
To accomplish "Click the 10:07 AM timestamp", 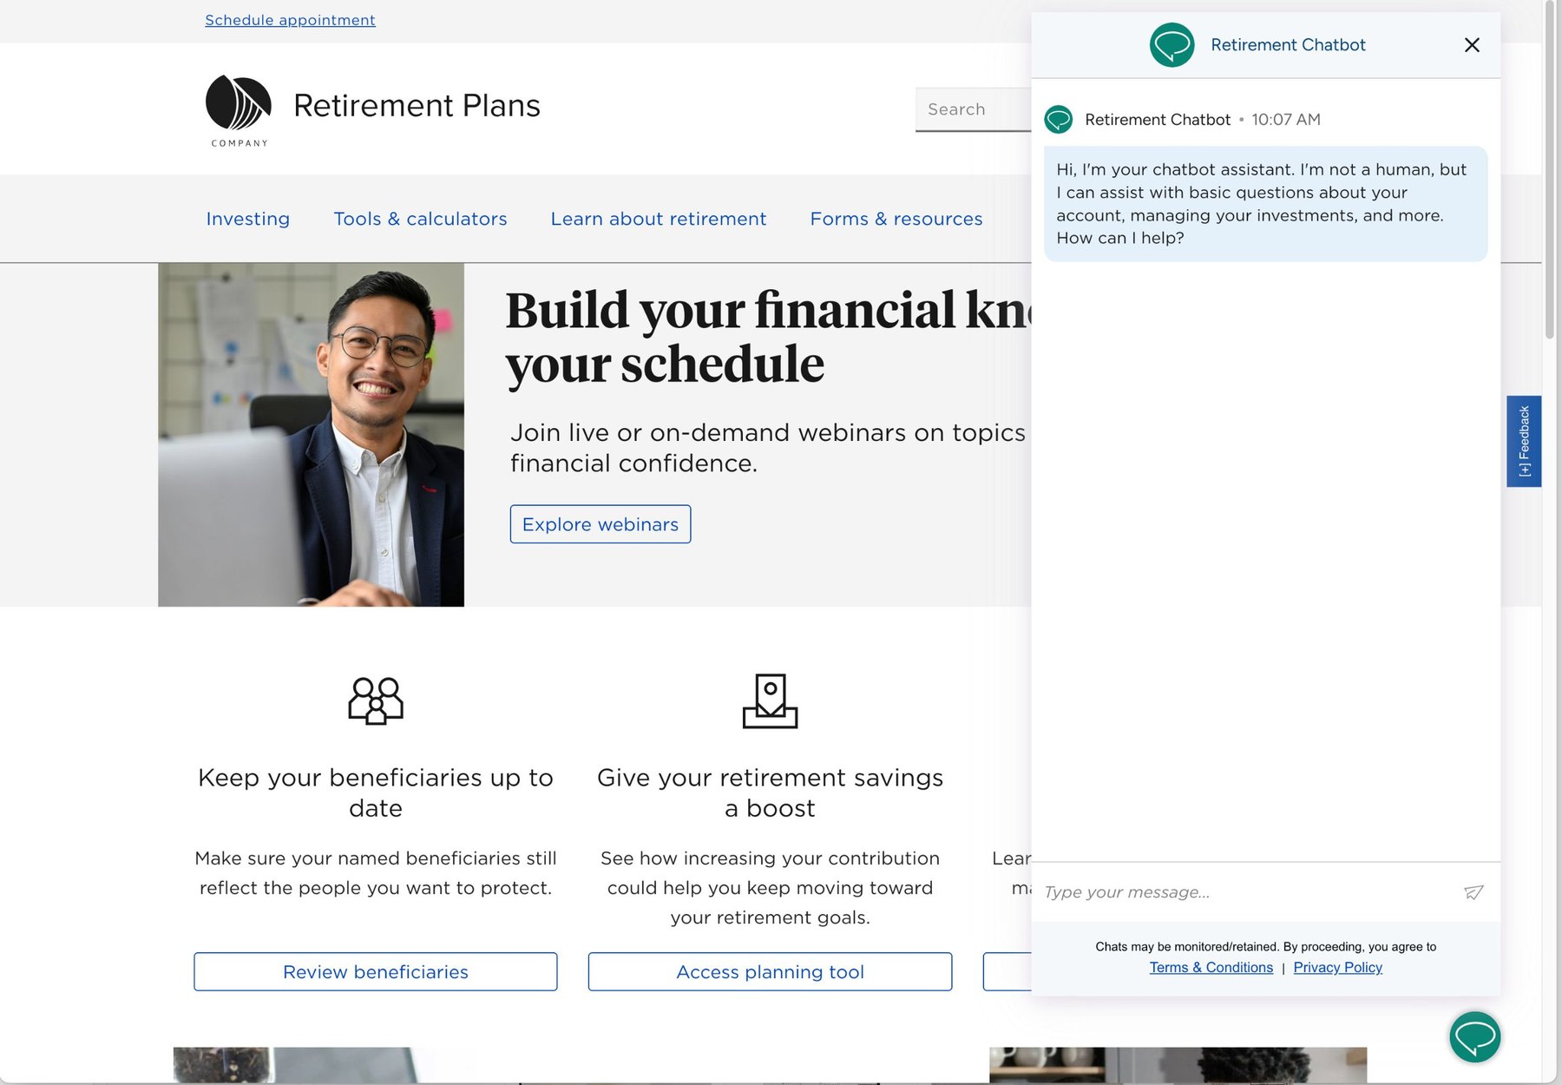I will 1286,120.
